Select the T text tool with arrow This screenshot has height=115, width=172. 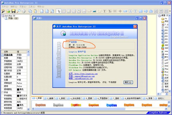tap(110, 11)
